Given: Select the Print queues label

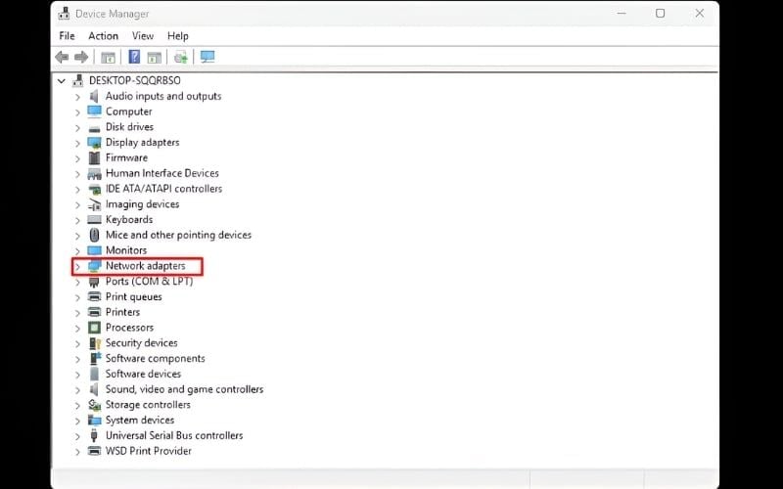Looking at the screenshot, I should (134, 297).
